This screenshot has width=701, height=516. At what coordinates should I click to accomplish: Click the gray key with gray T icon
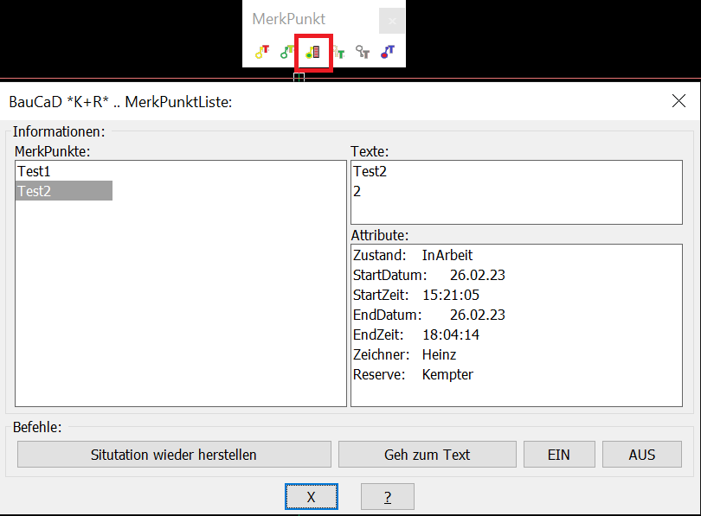click(x=362, y=52)
